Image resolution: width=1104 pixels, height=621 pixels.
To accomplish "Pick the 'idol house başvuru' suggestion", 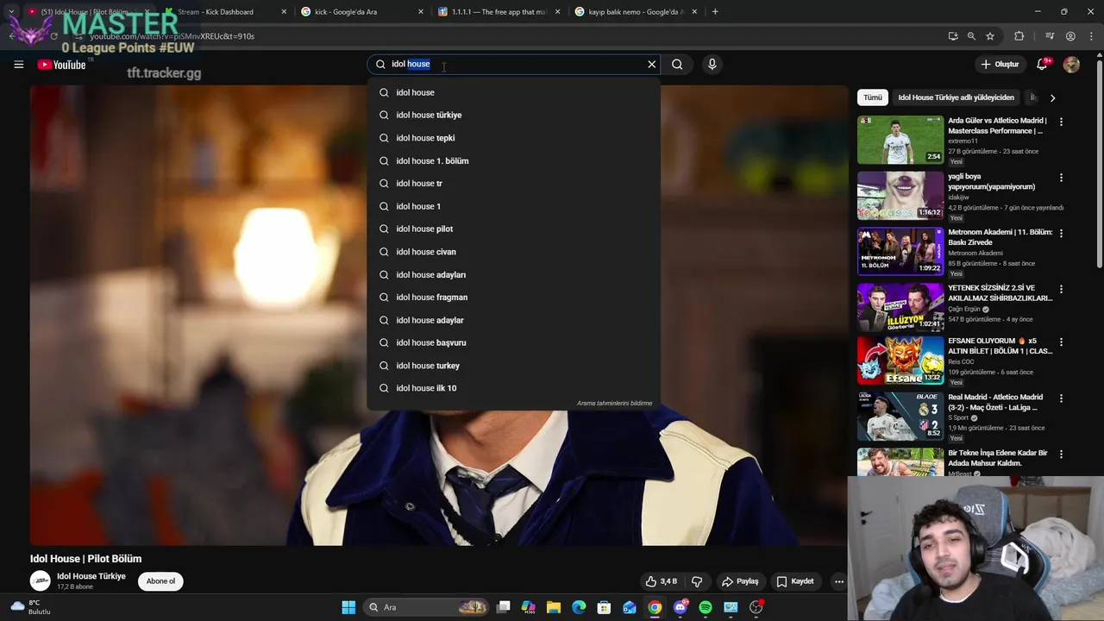I will tap(513, 342).
